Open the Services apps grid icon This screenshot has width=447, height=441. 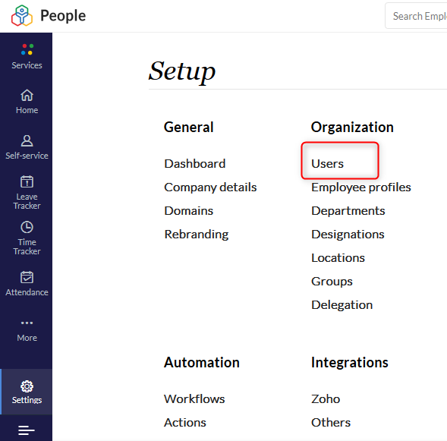(27, 49)
